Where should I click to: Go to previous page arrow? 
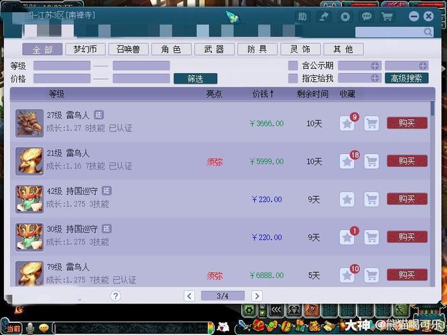(x=189, y=295)
